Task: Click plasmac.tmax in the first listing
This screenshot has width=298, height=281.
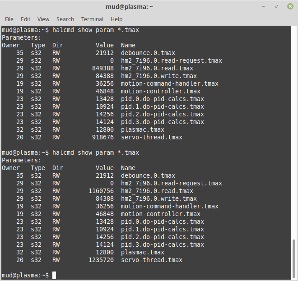Action: coord(143,130)
